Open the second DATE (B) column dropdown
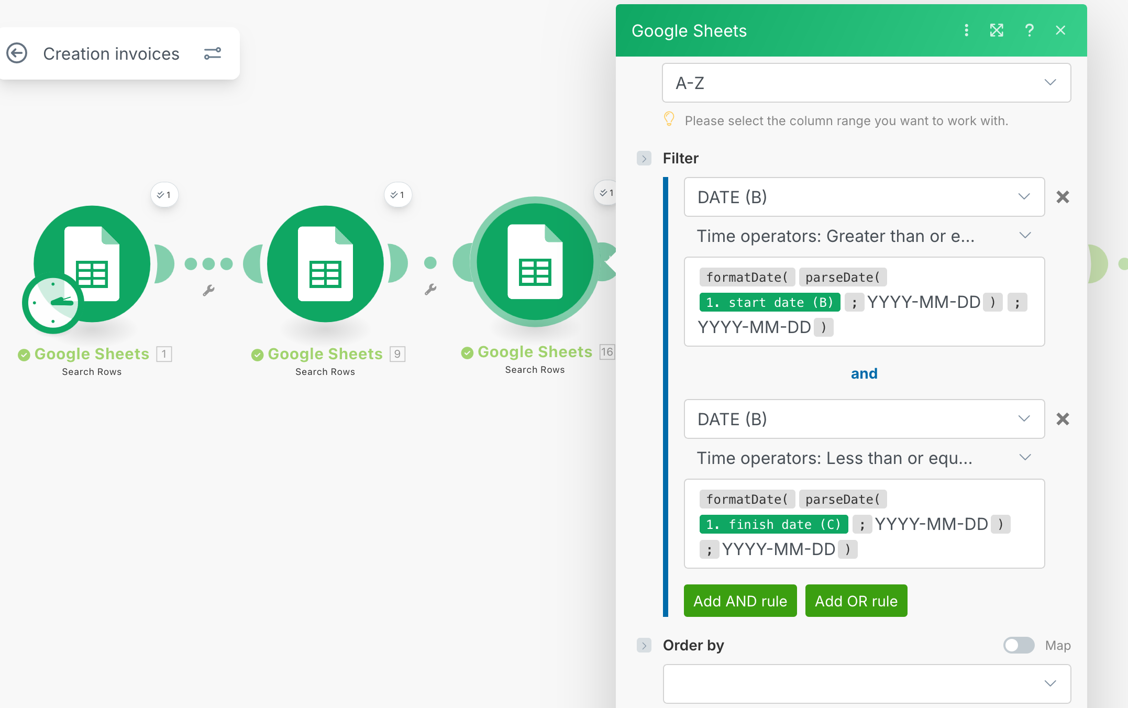The width and height of the screenshot is (1128, 708). point(864,419)
